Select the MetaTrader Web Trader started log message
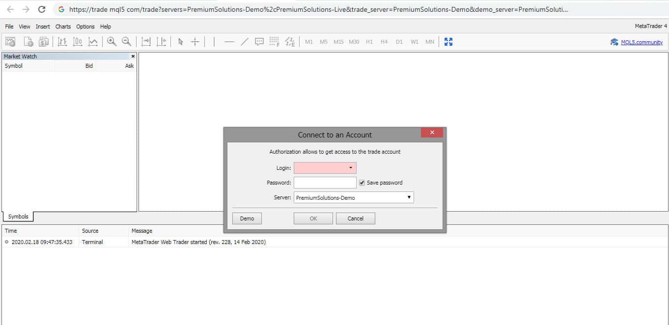Image resolution: width=669 pixels, height=325 pixels. pos(198,242)
